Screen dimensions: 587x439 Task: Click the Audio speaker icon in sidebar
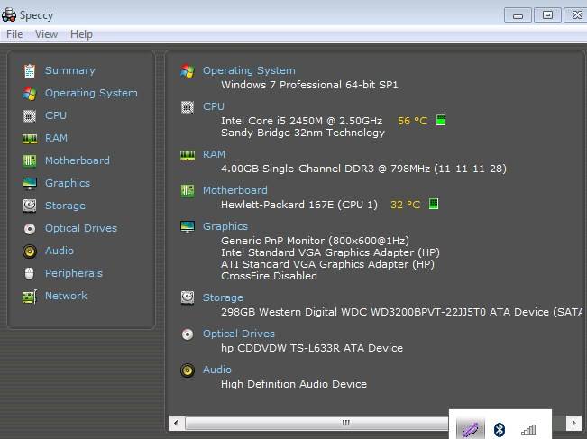click(x=30, y=252)
